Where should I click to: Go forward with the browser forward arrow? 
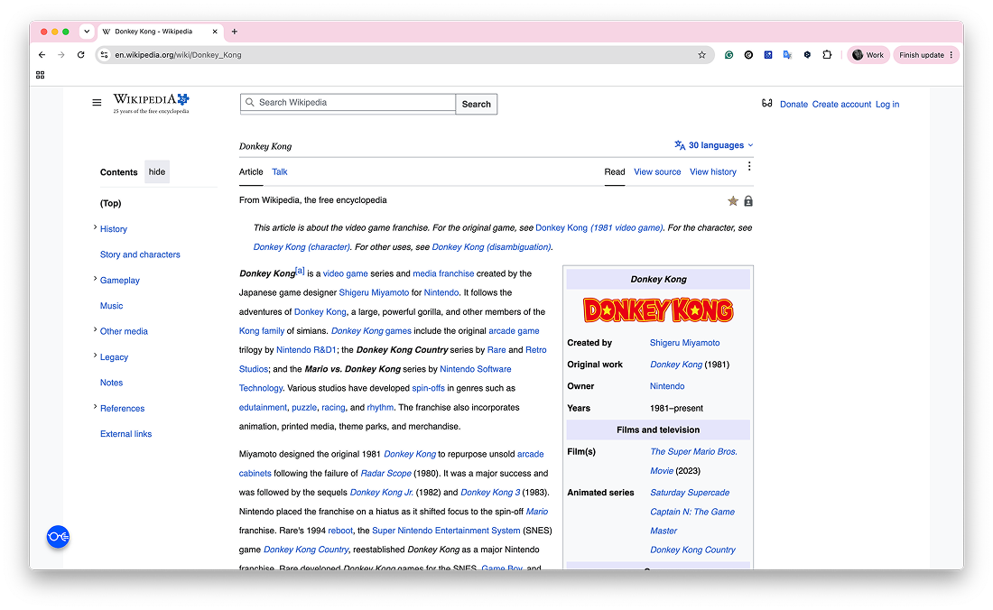[61, 55]
